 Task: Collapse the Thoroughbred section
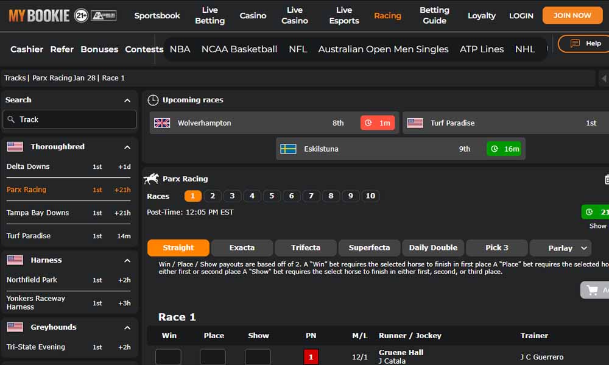[127, 147]
